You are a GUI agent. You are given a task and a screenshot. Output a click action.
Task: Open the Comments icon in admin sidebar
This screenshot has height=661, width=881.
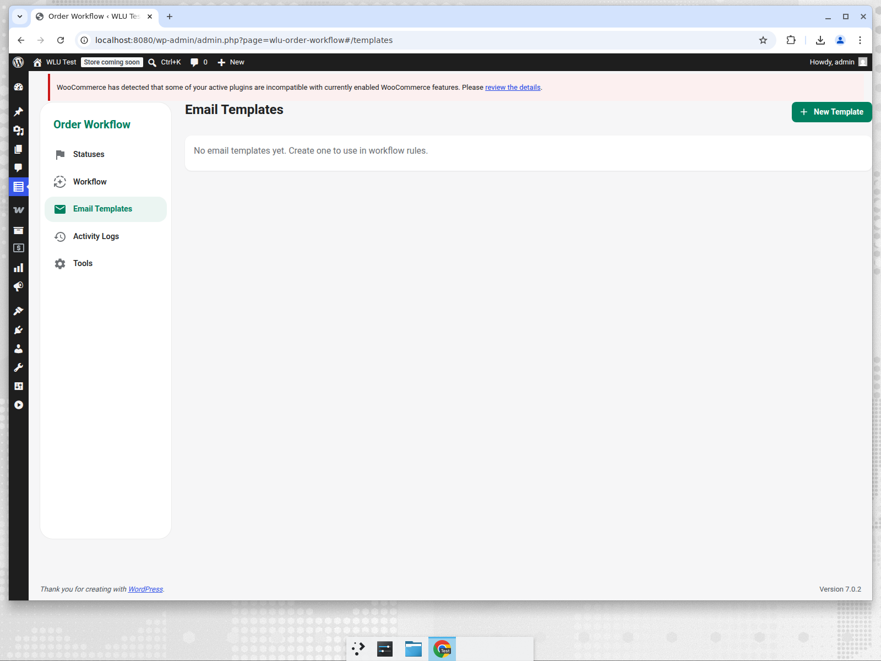pyautogui.click(x=18, y=168)
